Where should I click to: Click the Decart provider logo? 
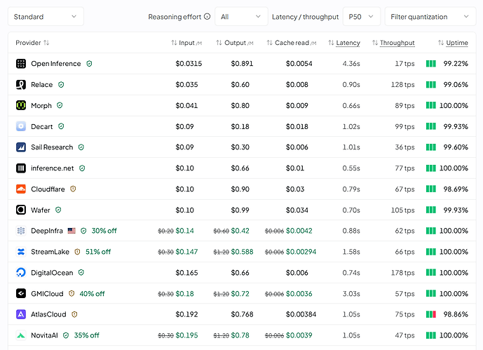21,126
